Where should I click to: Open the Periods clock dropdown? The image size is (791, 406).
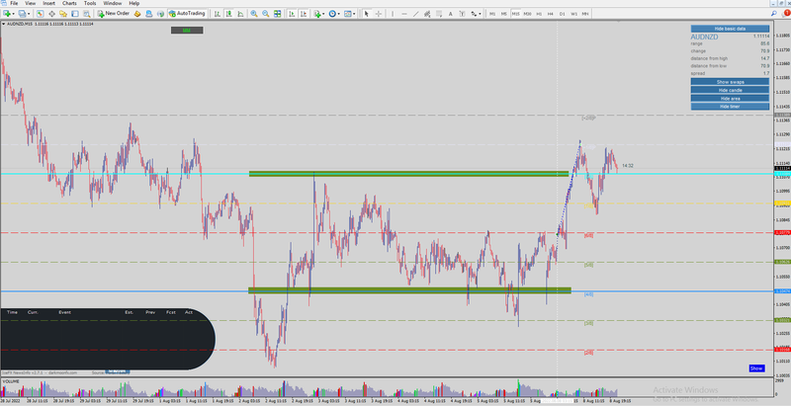point(335,14)
